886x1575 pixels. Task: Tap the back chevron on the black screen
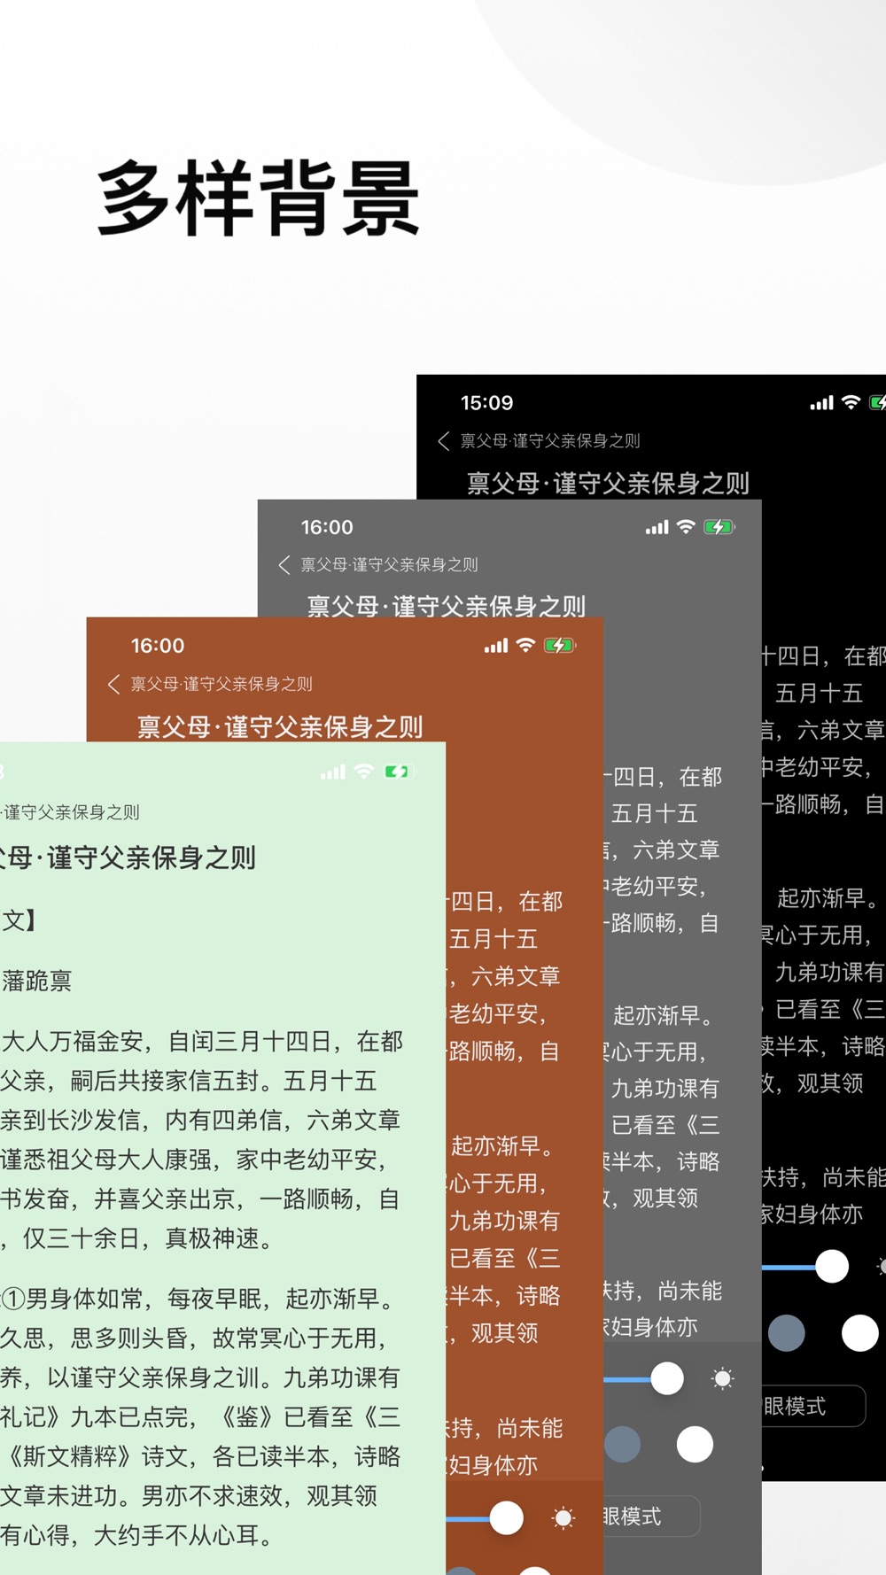(x=444, y=441)
